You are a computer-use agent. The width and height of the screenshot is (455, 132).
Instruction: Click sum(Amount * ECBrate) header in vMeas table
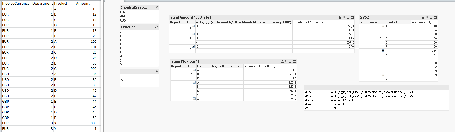[x=270, y=66]
